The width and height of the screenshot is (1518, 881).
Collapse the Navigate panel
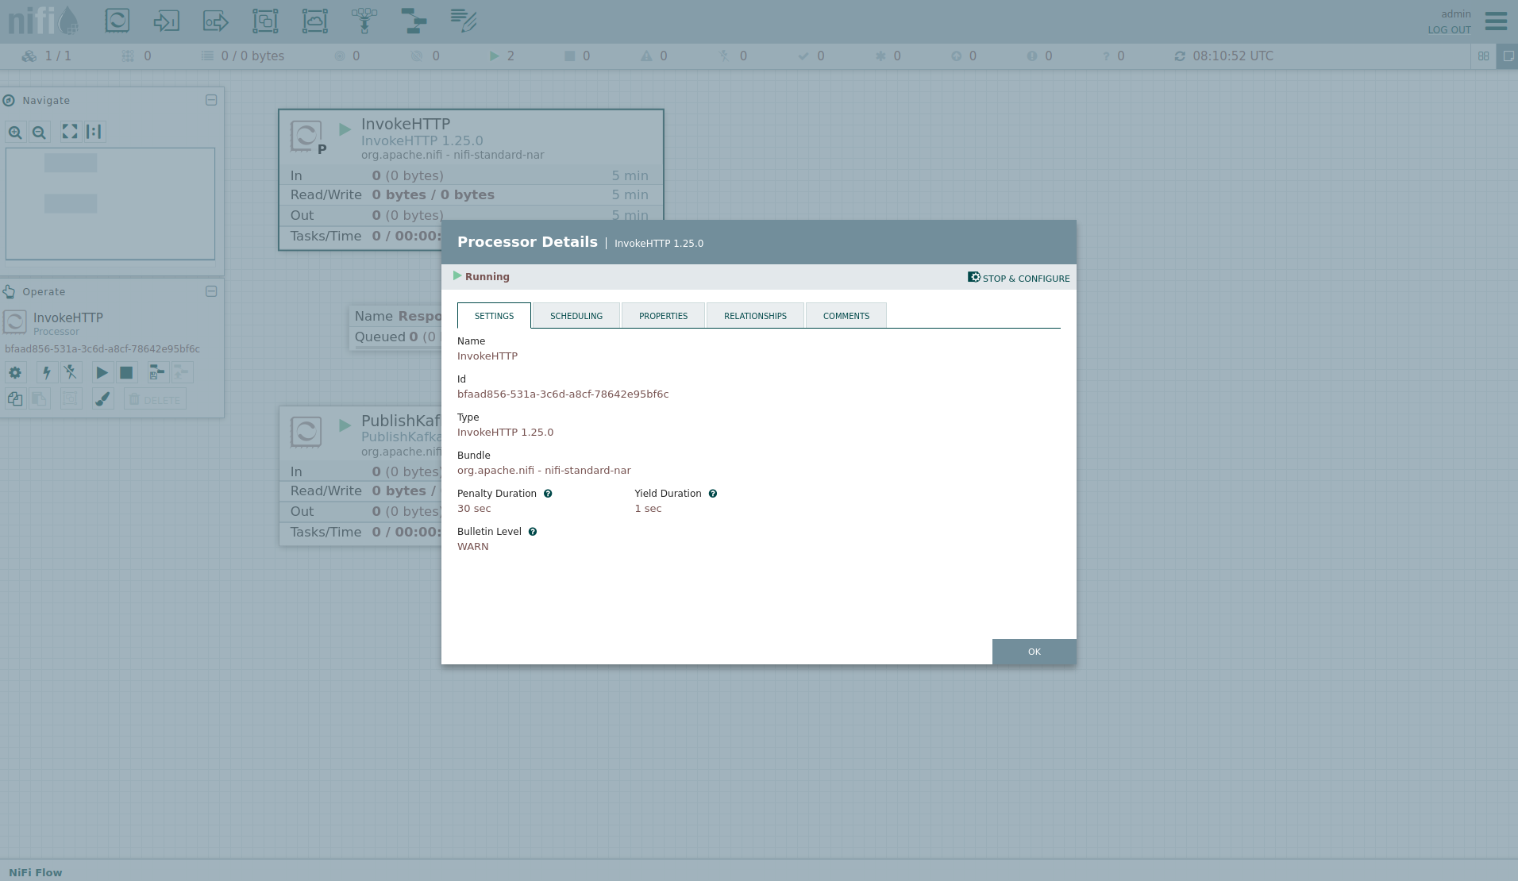211,100
